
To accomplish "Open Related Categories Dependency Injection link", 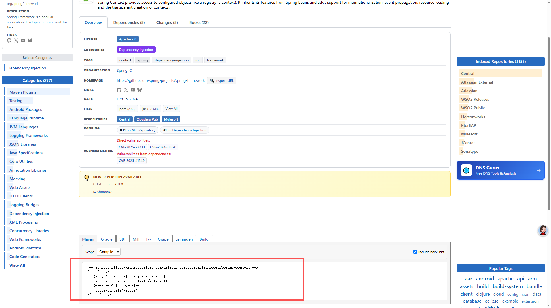I will coord(27,68).
